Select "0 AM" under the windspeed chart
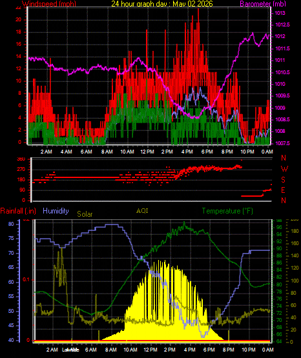Screen dimensions: 301x358 pos(267,152)
